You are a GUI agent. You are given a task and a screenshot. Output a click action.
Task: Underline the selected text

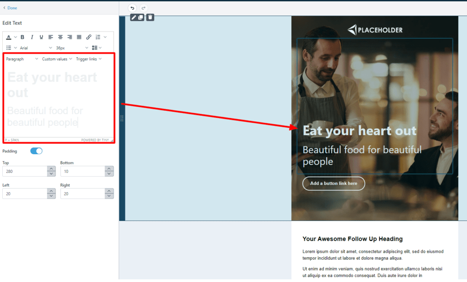pyautogui.click(x=42, y=37)
